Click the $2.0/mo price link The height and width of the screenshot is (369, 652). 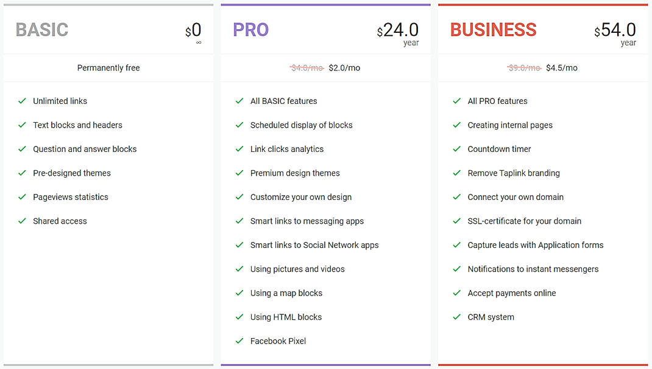click(345, 67)
